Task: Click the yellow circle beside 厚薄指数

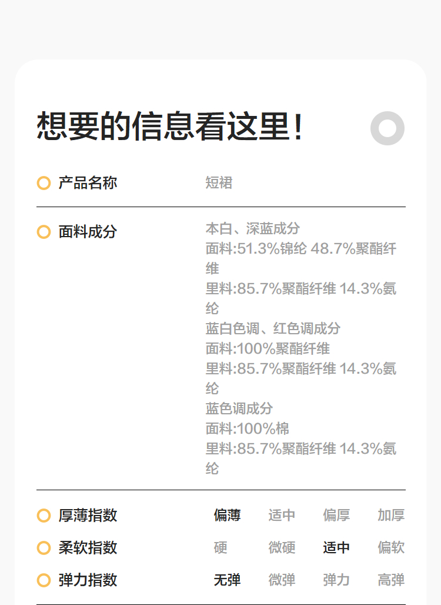Action: coord(44,516)
